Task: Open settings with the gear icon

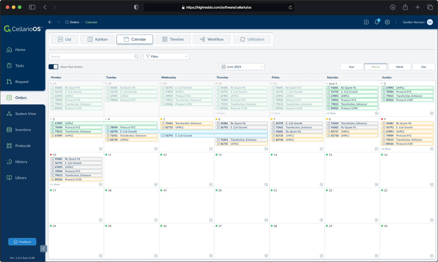Action: click(387, 22)
